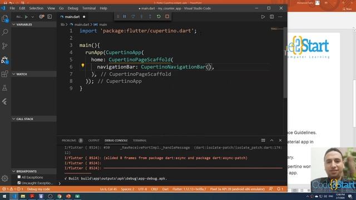Screen dimensions: 356x200
Task: Select Dart language mode
Action: click(x=165, y=189)
